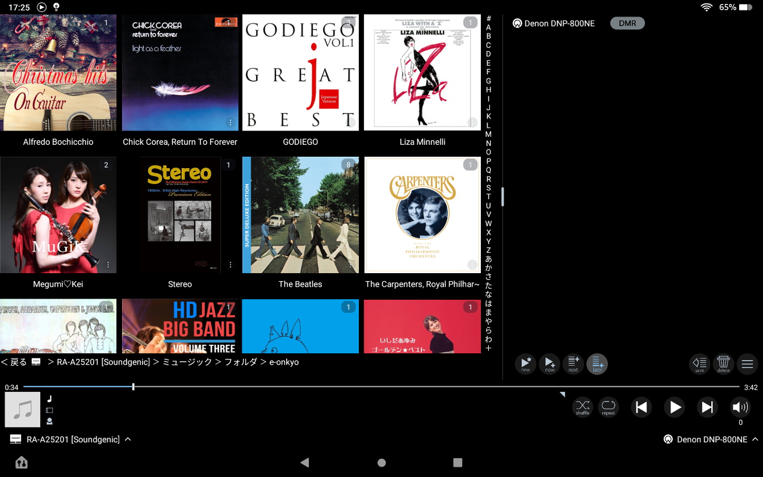The image size is (763, 477).
Task: Open the options menu on the Stereo album
Action: pyautogui.click(x=230, y=265)
